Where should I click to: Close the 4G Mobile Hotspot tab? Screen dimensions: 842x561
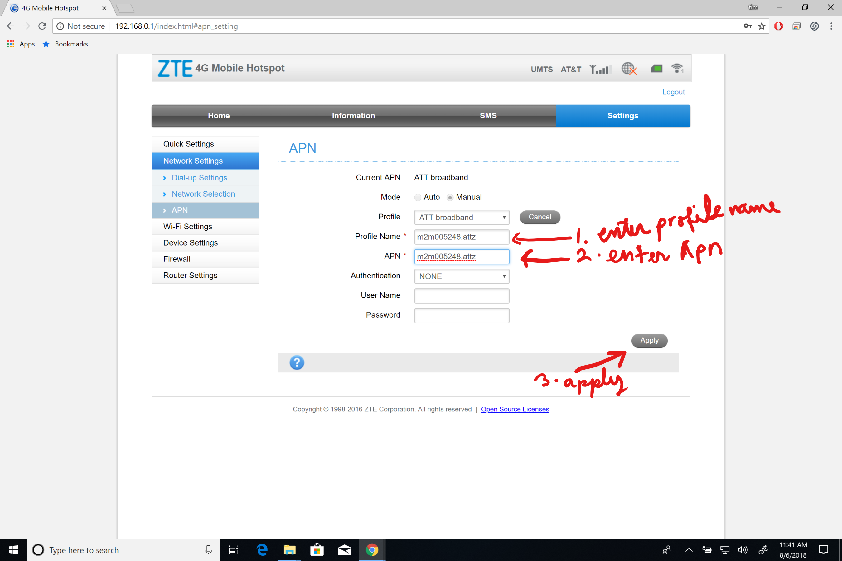click(x=104, y=8)
